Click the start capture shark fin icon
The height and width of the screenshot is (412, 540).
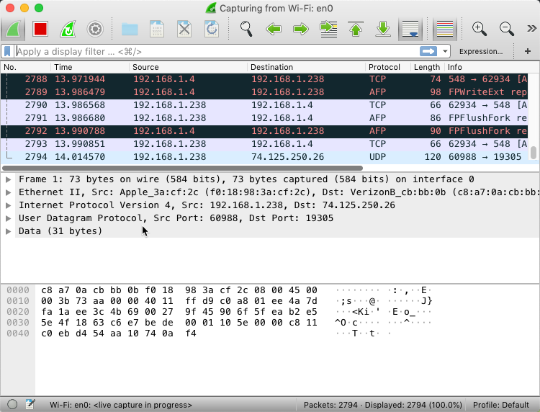(13, 29)
